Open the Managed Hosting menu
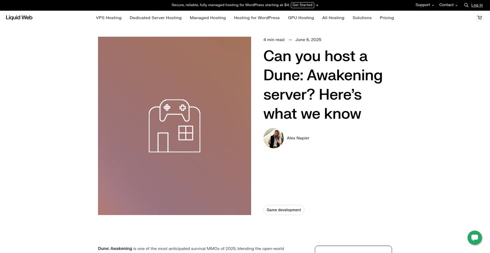 point(208,18)
